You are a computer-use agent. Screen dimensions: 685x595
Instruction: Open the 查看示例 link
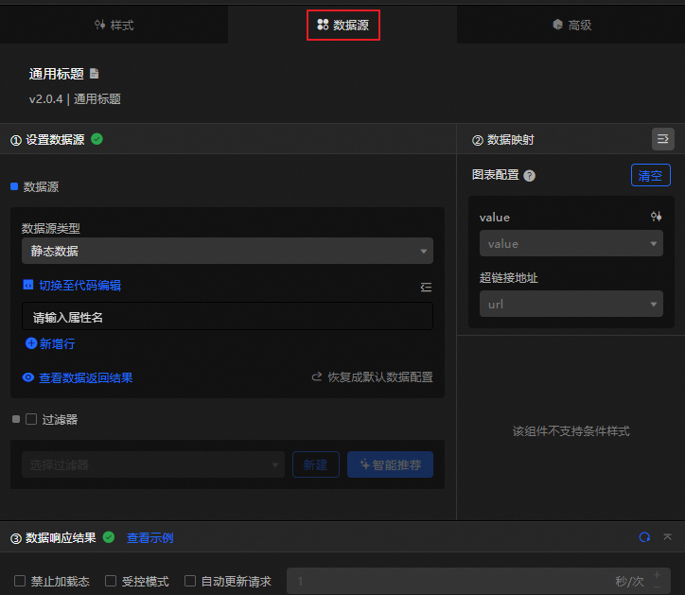pos(149,538)
